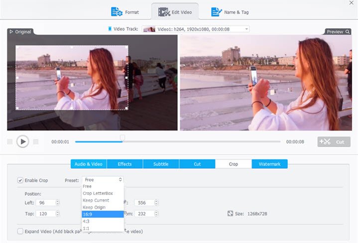Viewport: 358px width, 243px height.
Task: Click the playback progress slider handle
Action: (122, 138)
